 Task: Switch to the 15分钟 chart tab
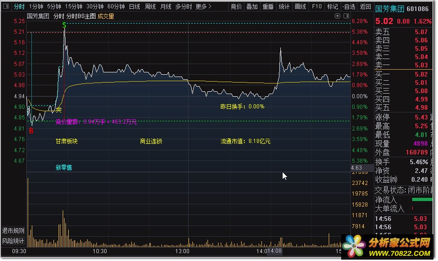74,6
